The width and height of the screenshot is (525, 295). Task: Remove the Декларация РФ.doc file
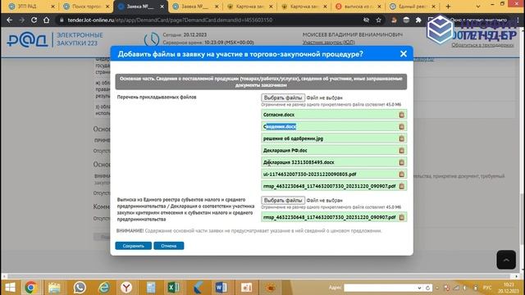(401, 151)
